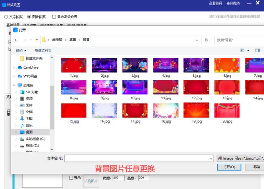
Task: Enable the 显示高级设置 checkbox
Action: coord(54,17)
